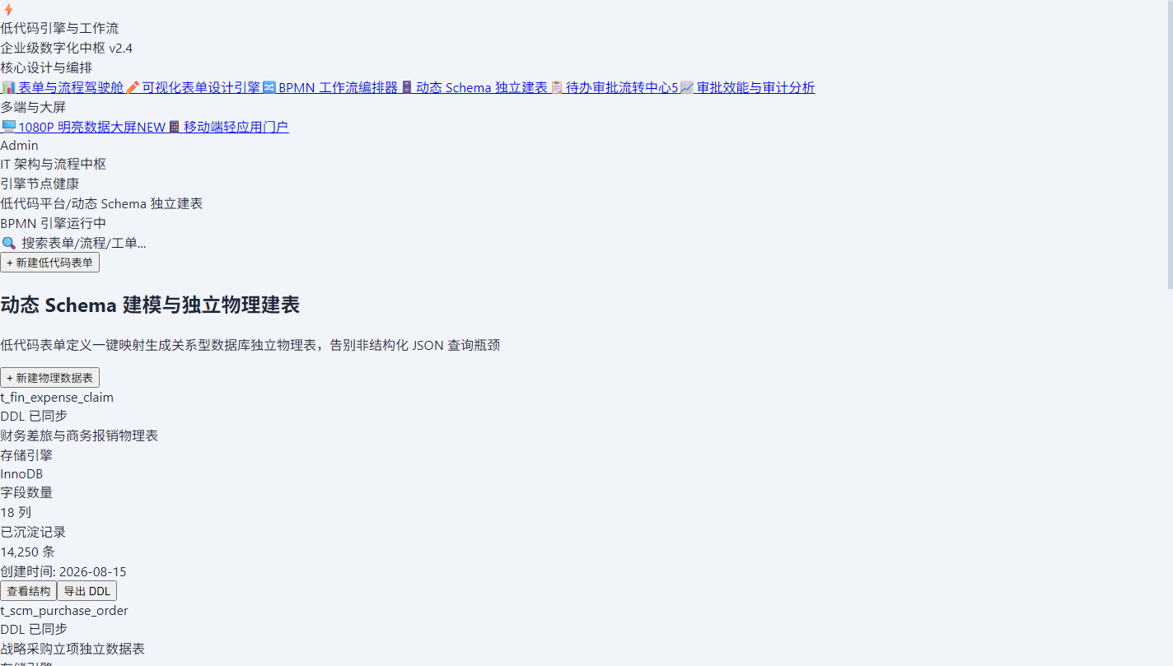Image resolution: width=1173 pixels, height=666 pixels.
Task: Click the InnoDB storage engine value
Action: click(x=21, y=474)
